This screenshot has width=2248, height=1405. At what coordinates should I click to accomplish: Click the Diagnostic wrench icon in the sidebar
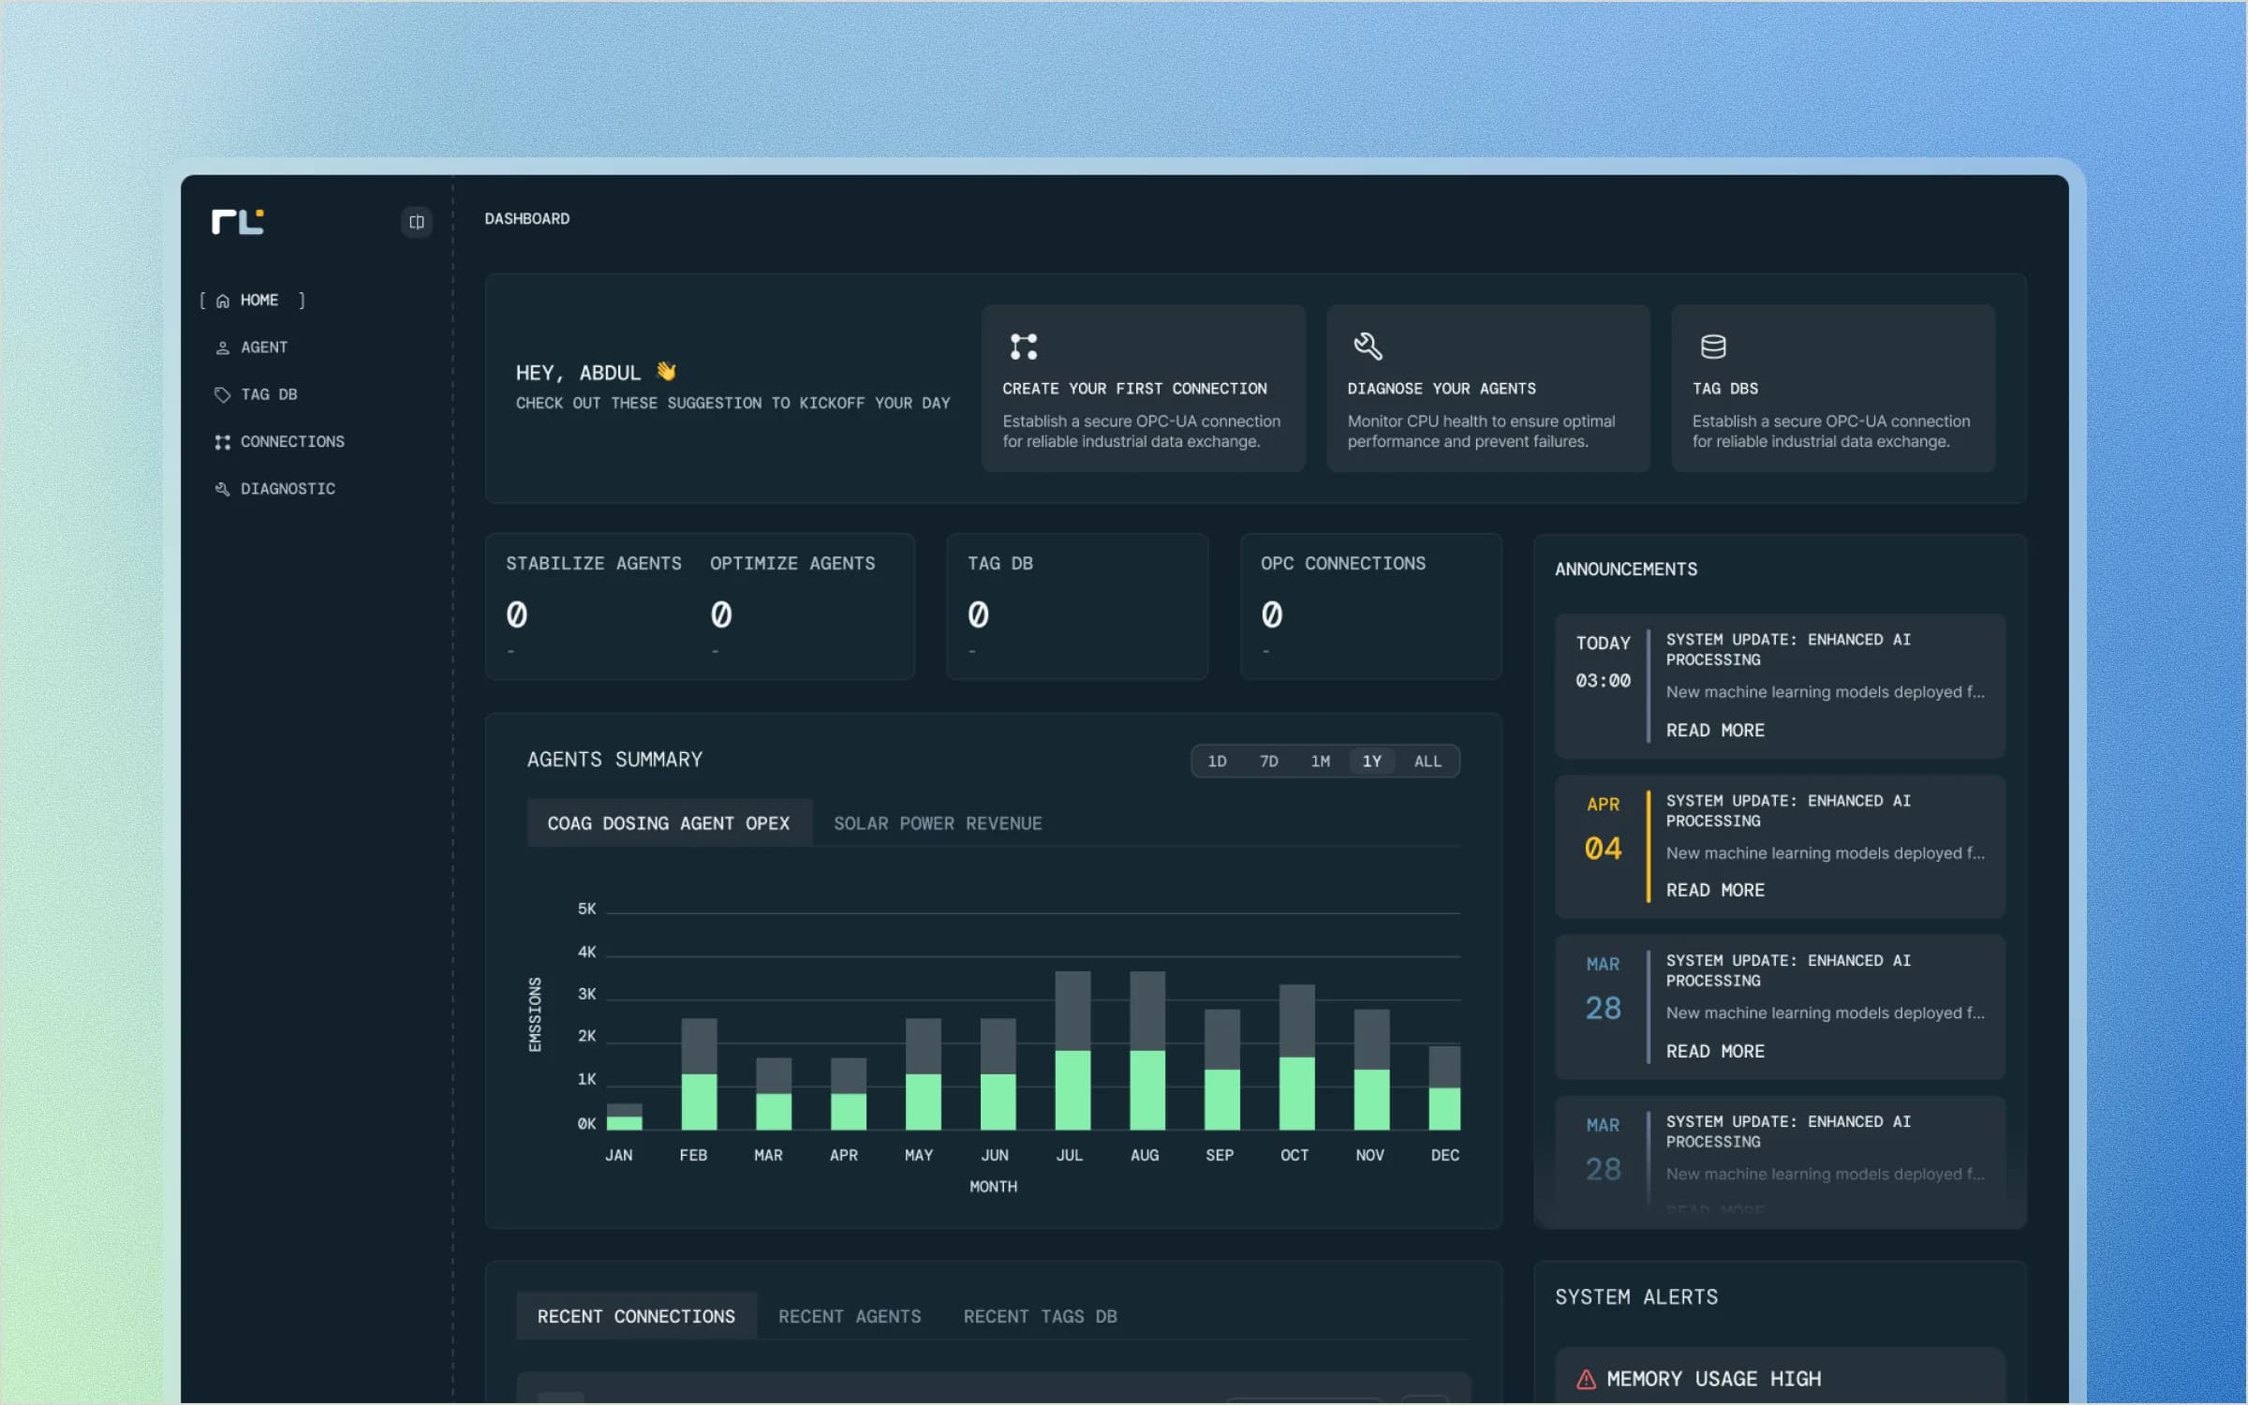[223, 489]
